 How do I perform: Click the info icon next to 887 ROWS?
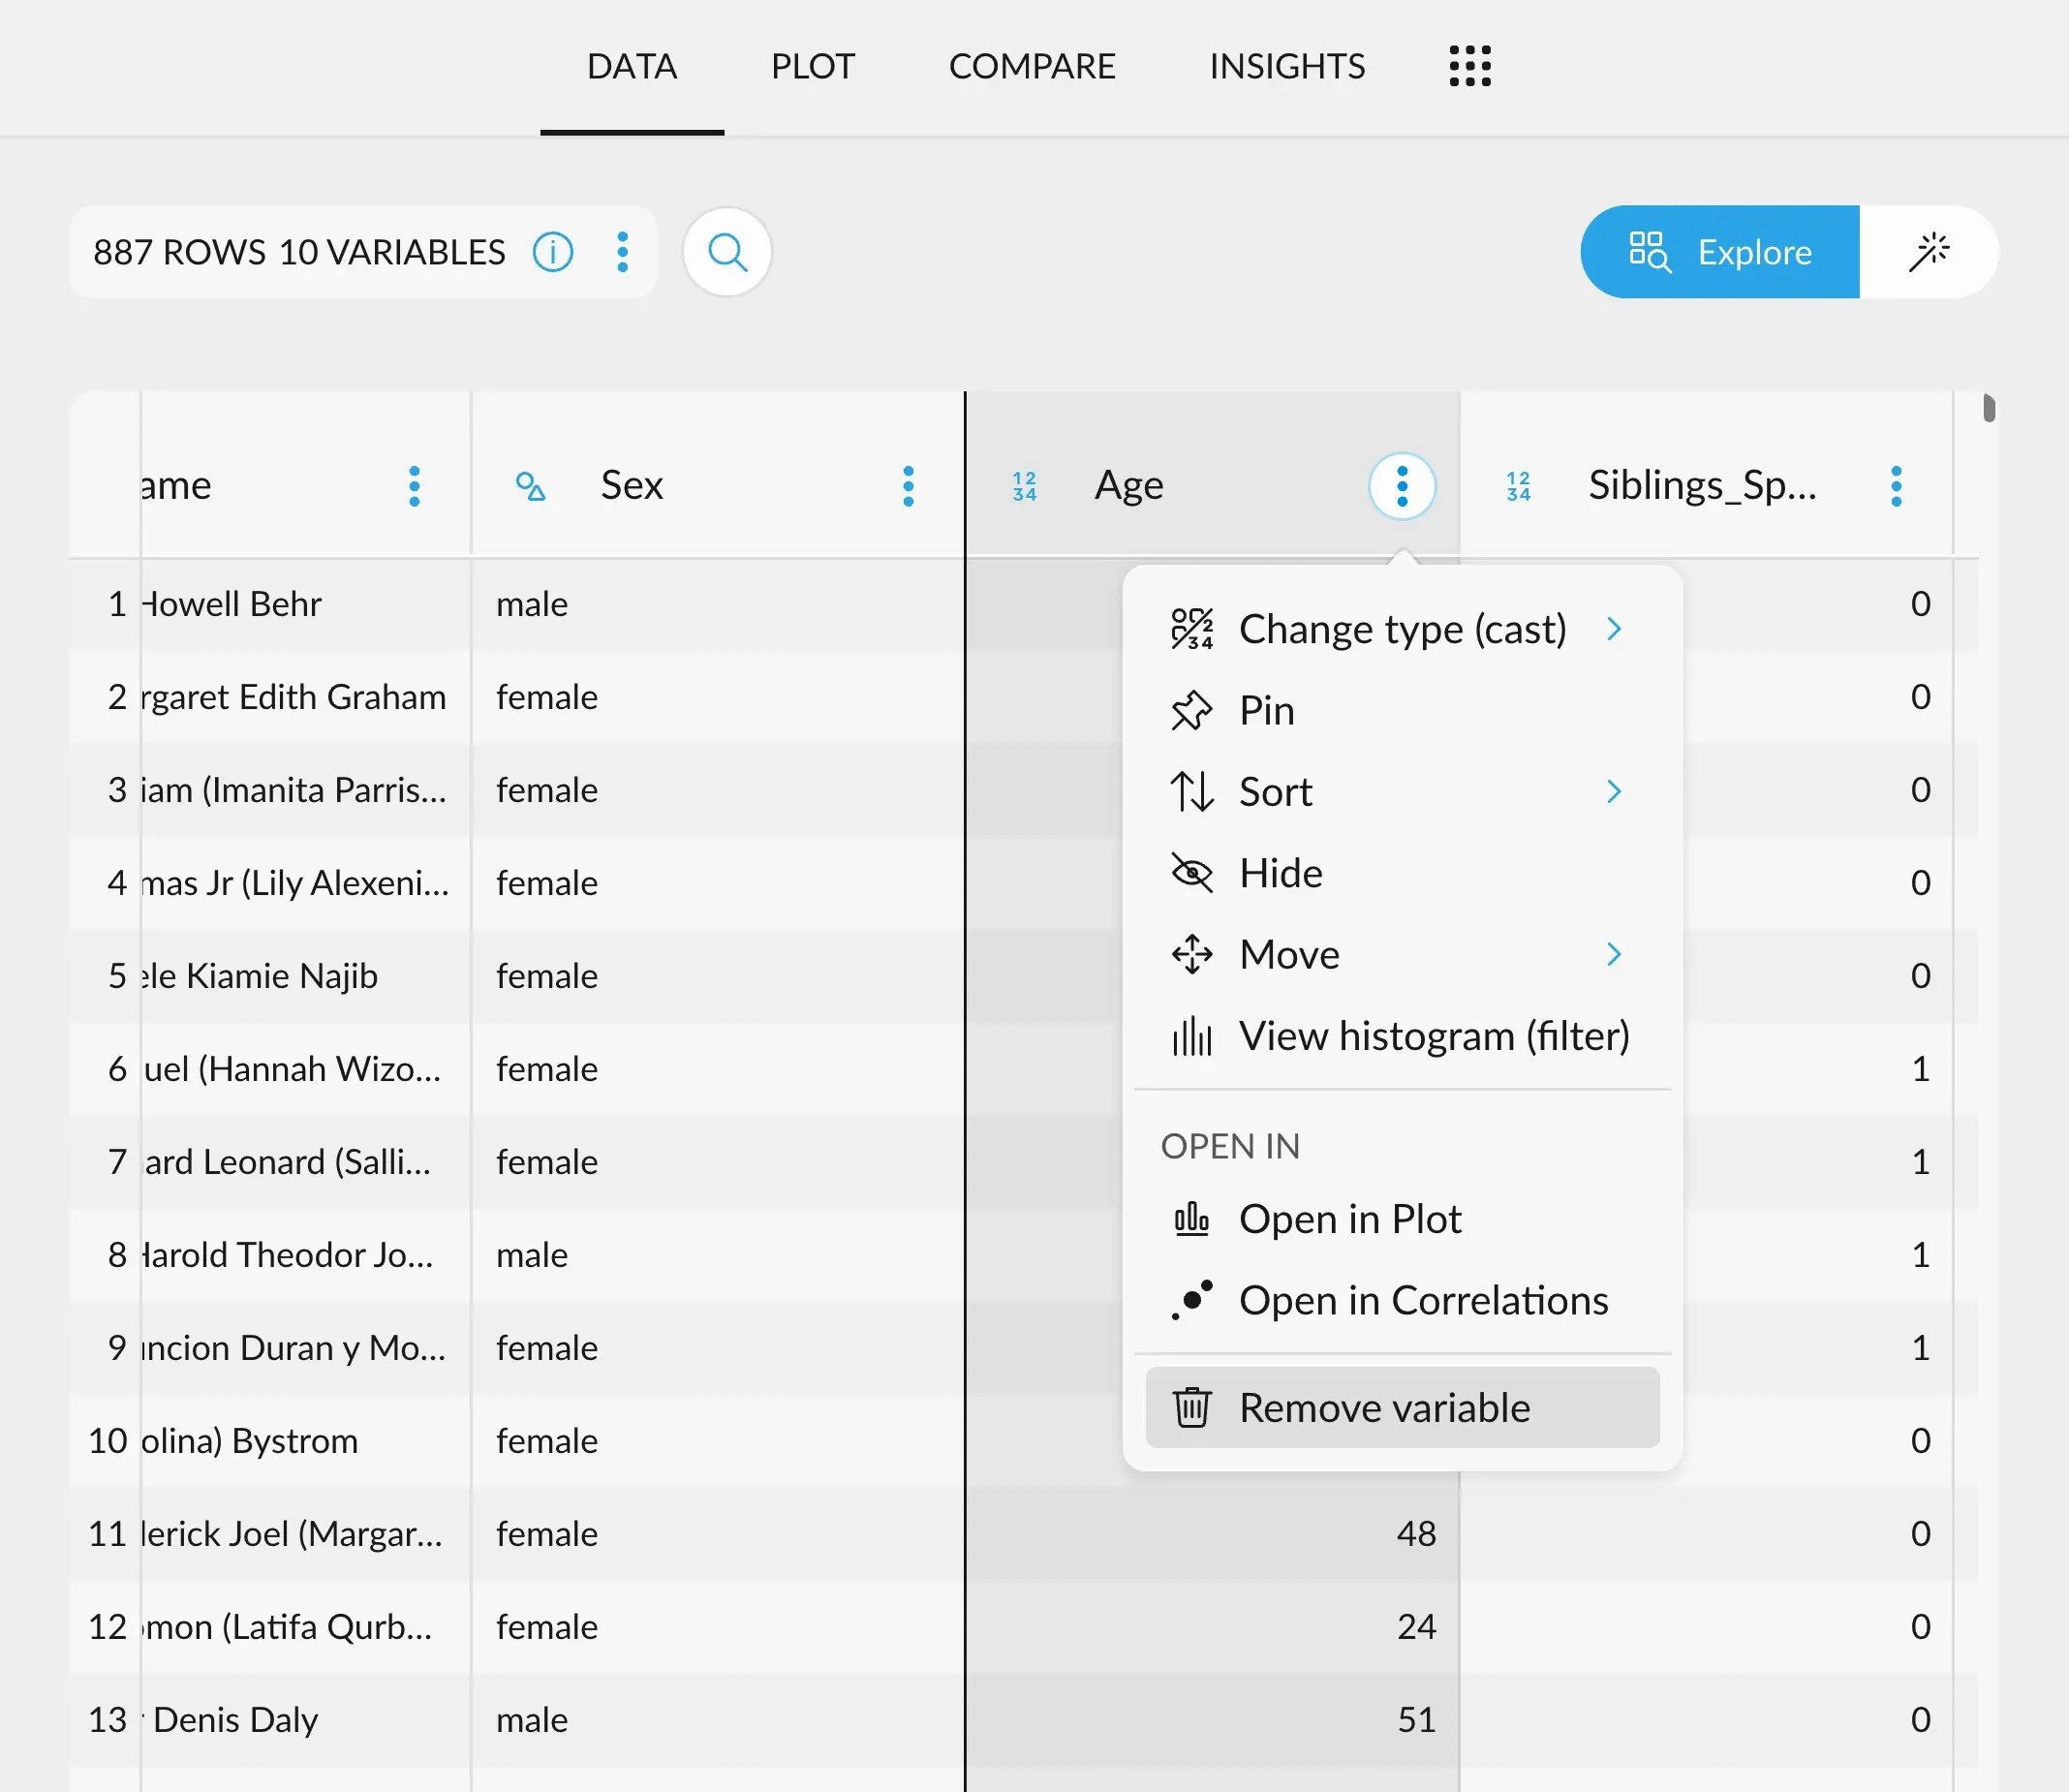(553, 252)
